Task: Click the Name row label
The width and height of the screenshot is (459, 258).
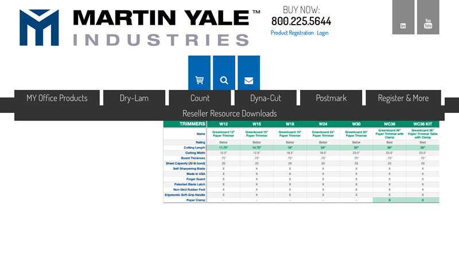Action: (x=201, y=134)
